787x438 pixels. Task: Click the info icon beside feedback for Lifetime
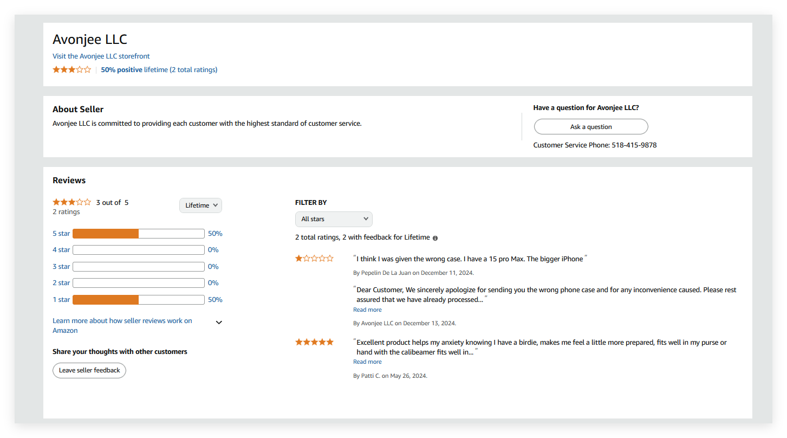point(435,238)
